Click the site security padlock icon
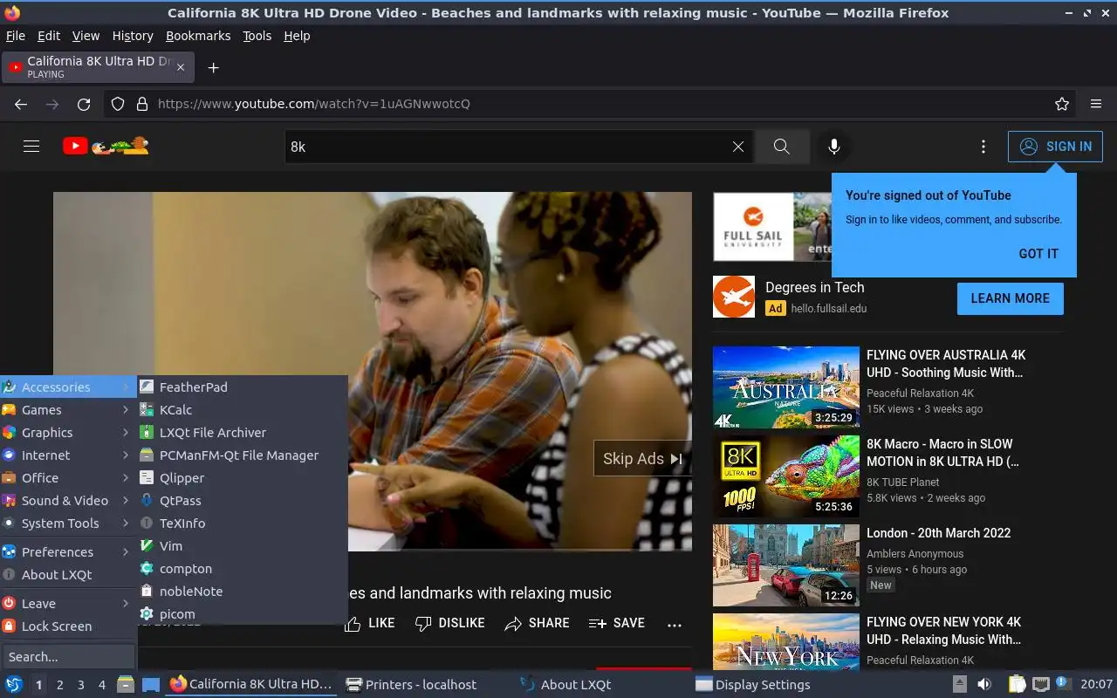 pyautogui.click(x=142, y=104)
